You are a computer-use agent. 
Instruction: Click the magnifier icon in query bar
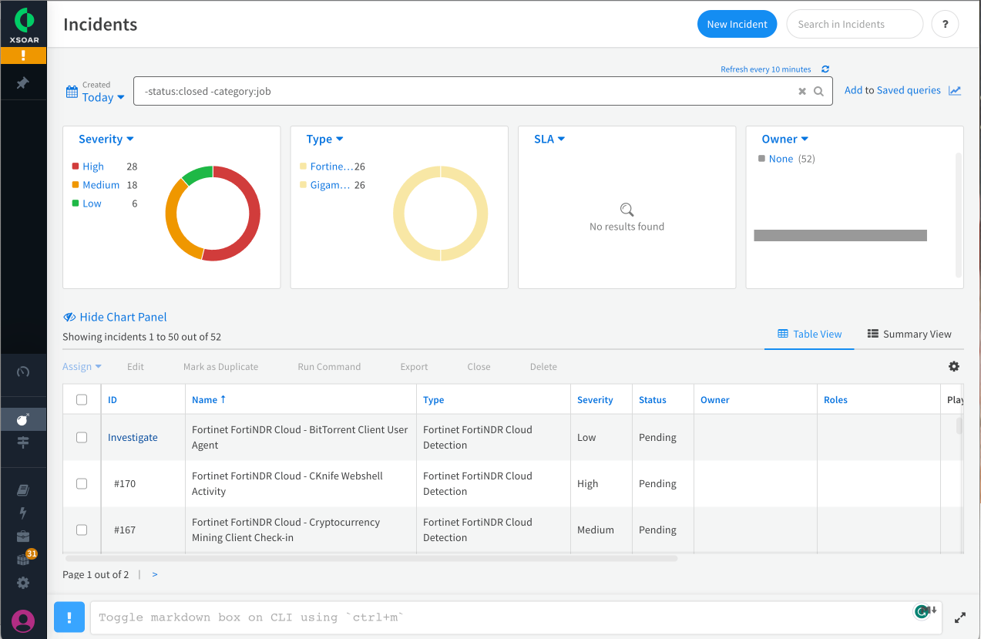(x=818, y=91)
